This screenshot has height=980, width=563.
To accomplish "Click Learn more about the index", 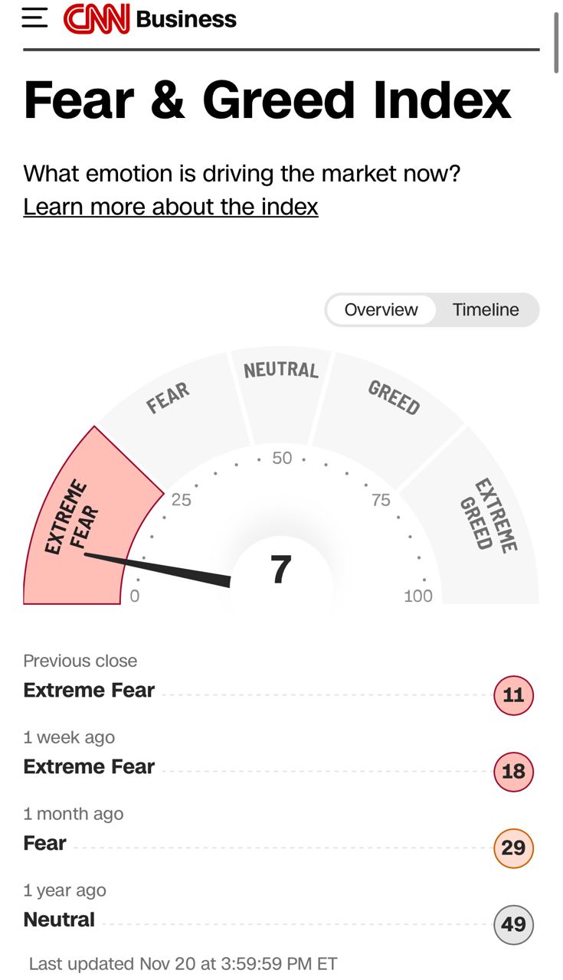I will pyautogui.click(x=170, y=207).
